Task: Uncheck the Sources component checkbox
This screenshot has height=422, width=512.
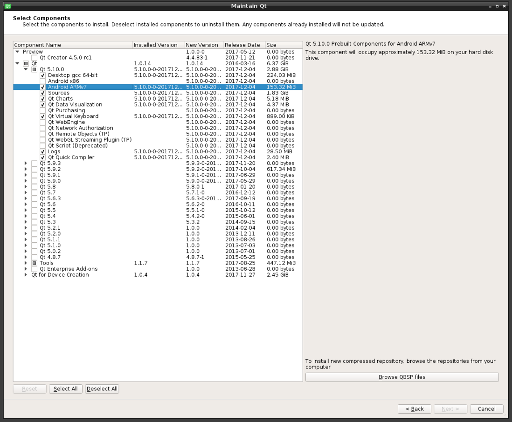Action: coord(42,93)
